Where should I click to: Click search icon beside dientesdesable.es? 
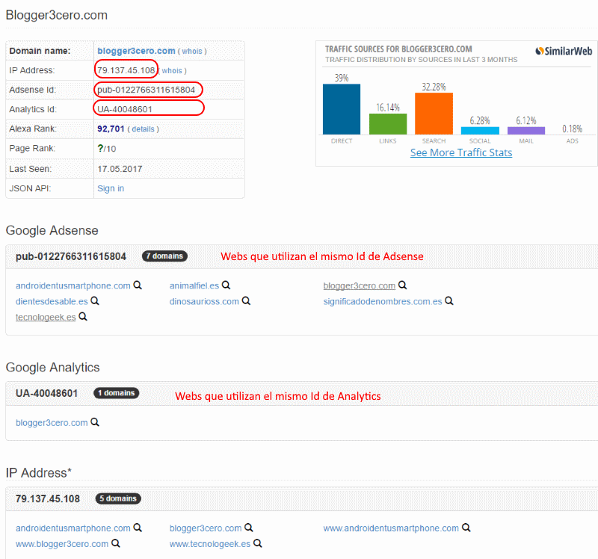(x=95, y=301)
